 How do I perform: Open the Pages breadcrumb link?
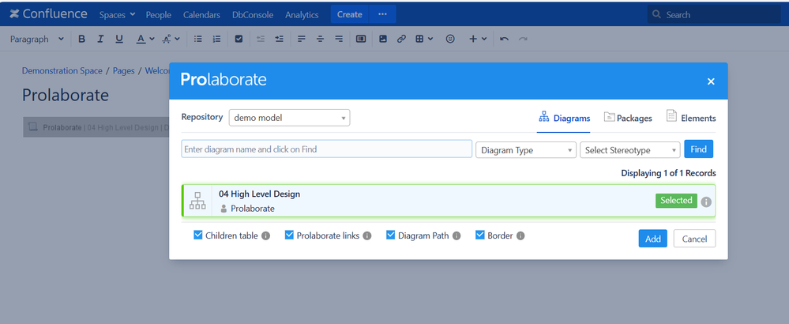coord(124,71)
